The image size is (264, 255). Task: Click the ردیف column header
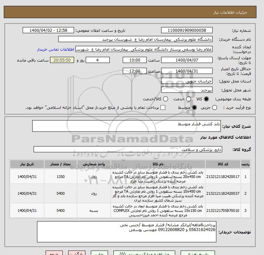245,164
